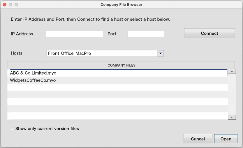
Task: Enable Show only current version files checkbox
Action: pos(13,128)
